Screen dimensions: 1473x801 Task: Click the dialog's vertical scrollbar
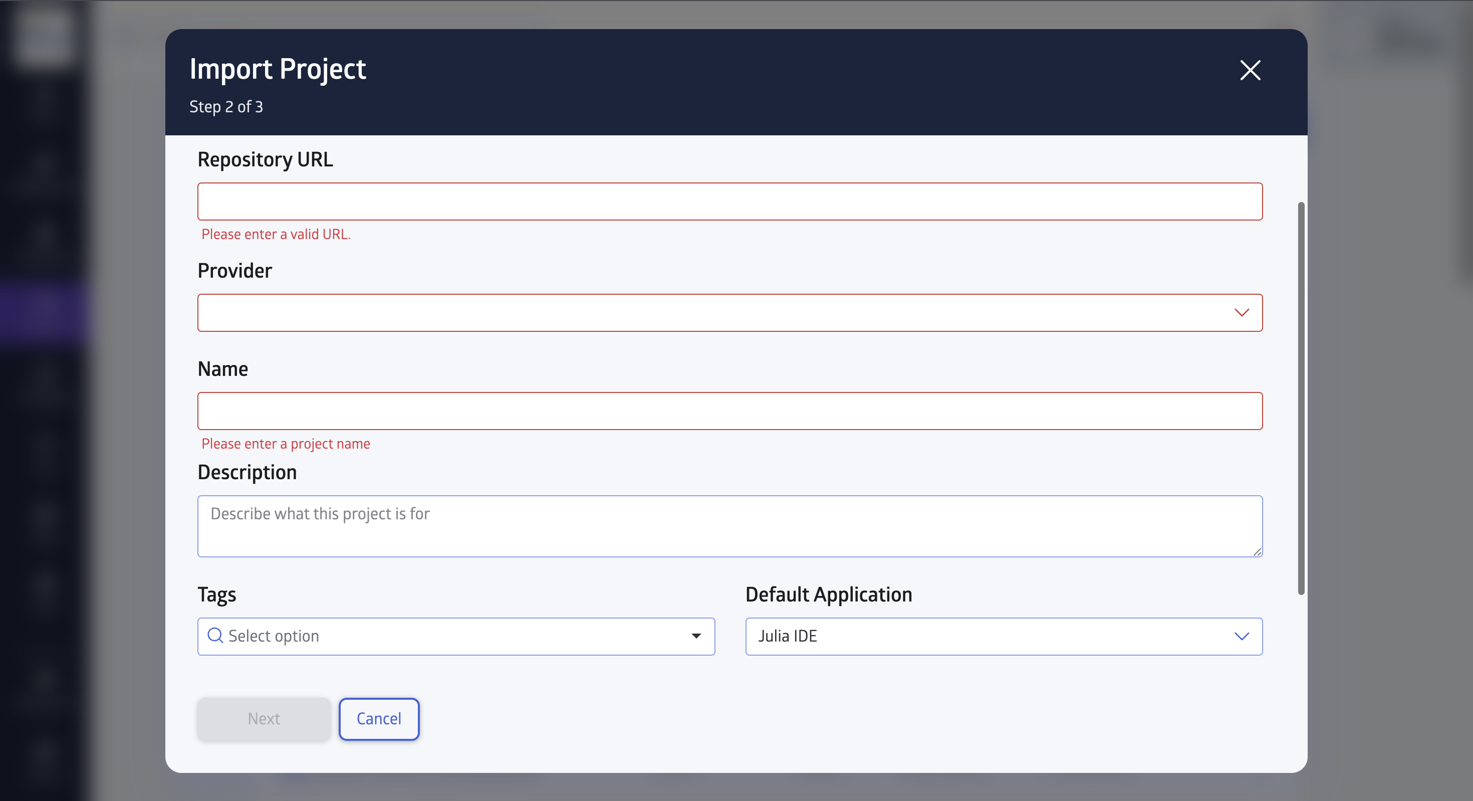pyautogui.click(x=1301, y=398)
